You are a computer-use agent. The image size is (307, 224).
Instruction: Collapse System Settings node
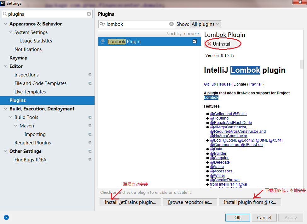(11, 32)
